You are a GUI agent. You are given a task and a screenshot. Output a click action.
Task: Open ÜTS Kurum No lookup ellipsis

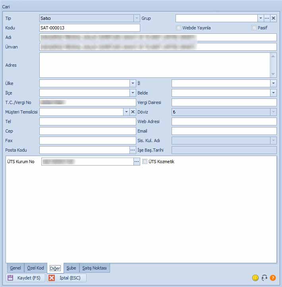pos(137,162)
